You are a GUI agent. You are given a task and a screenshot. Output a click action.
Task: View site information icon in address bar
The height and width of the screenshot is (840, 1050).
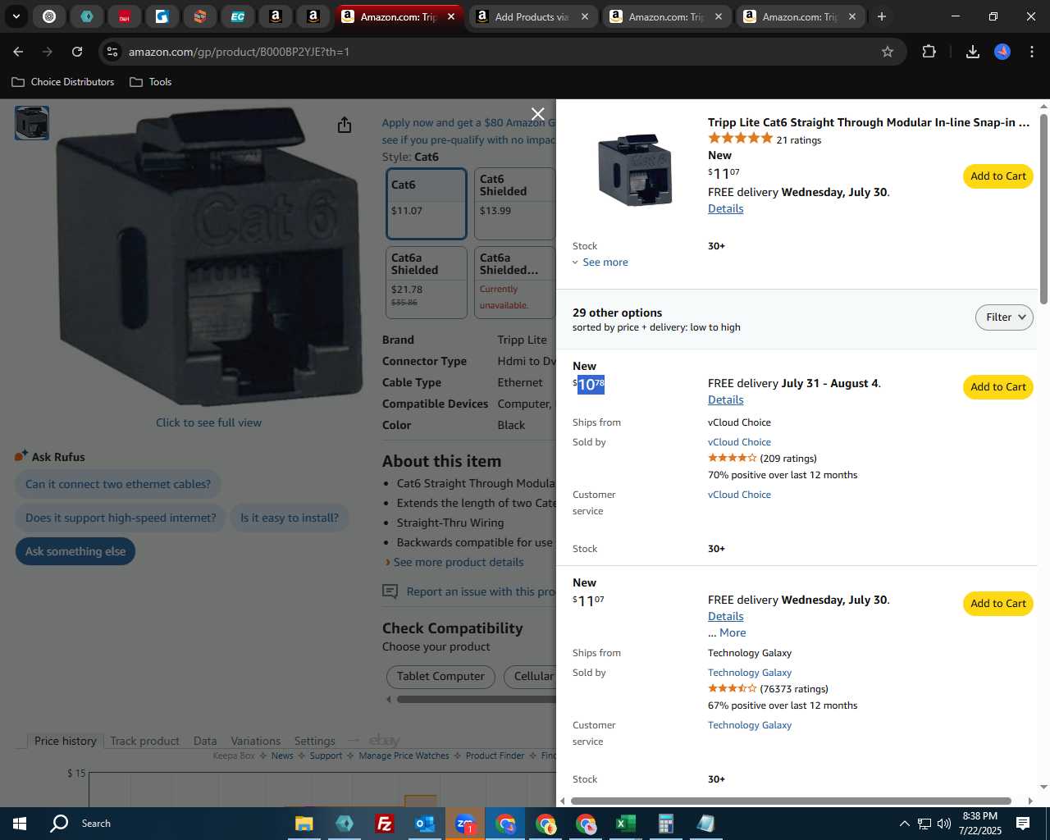[x=112, y=52]
